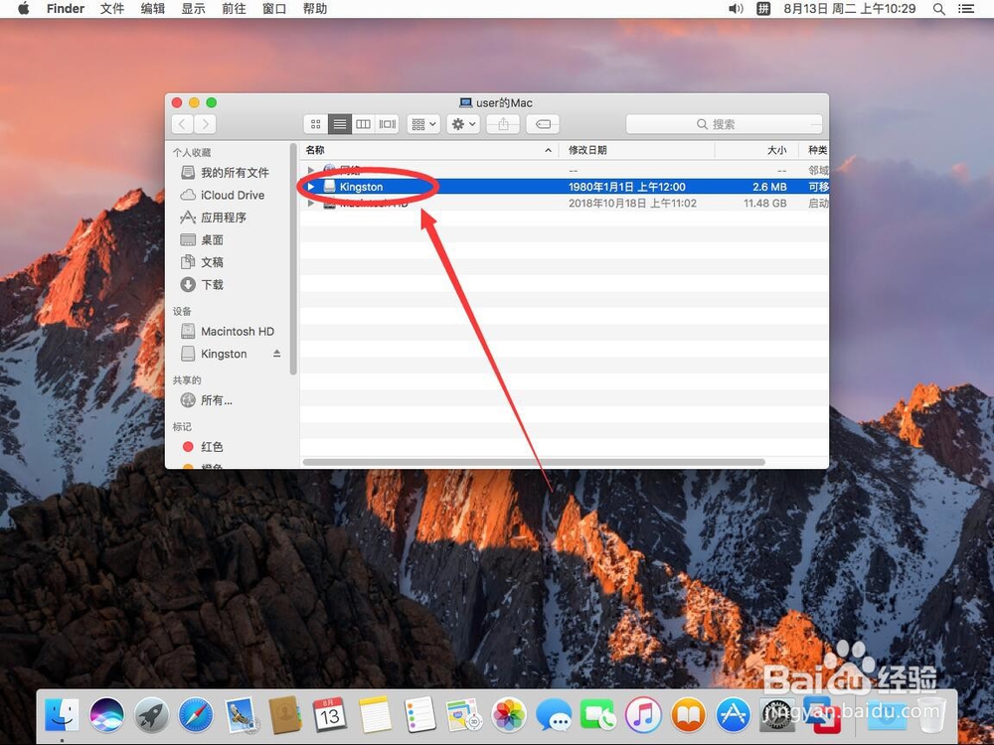Click the sidebar vertical scrollbar
This screenshot has width=994, height=745.
293,259
